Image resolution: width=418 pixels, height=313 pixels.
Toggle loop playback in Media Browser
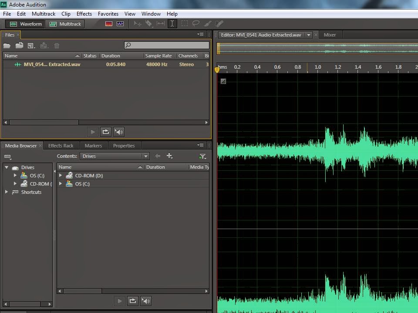click(132, 301)
